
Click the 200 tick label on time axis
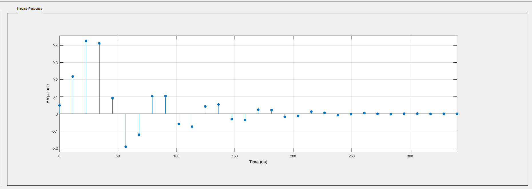(293, 156)
